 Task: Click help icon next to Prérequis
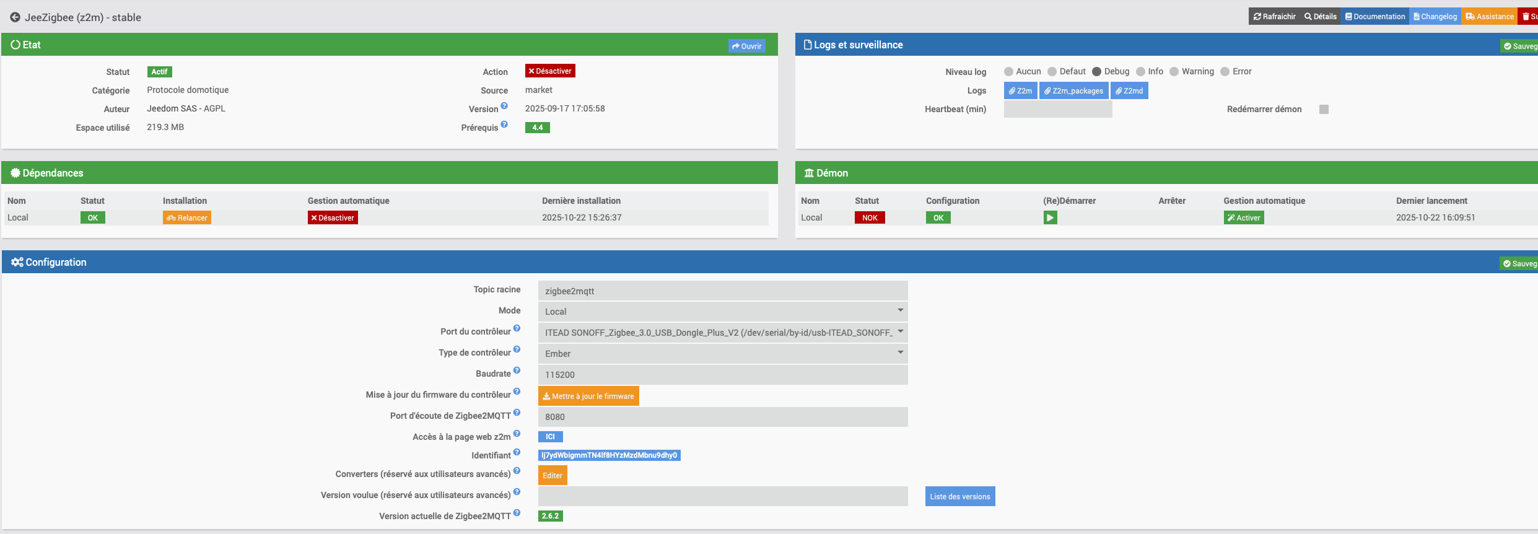(504, 125)
